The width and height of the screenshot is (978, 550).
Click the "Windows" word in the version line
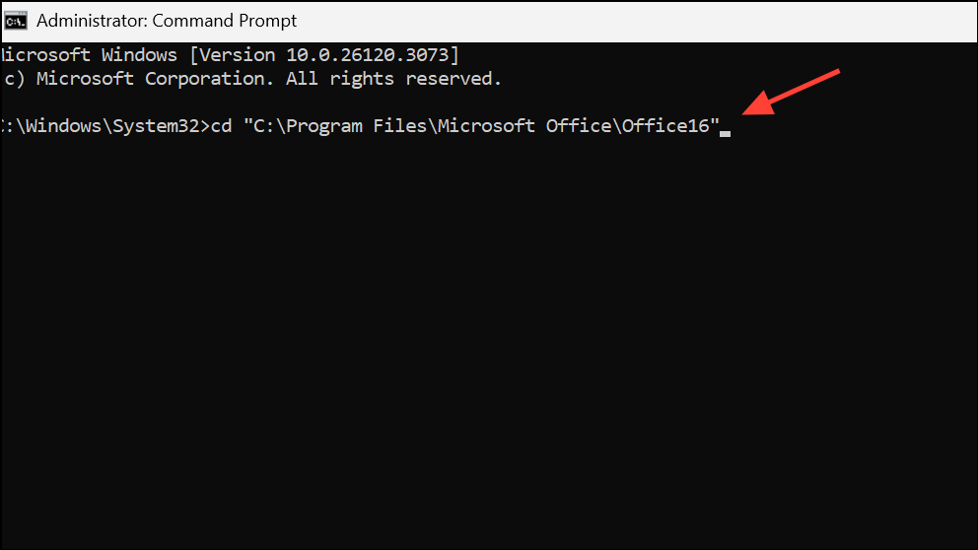pyautogui.click(x=139, y=54)
